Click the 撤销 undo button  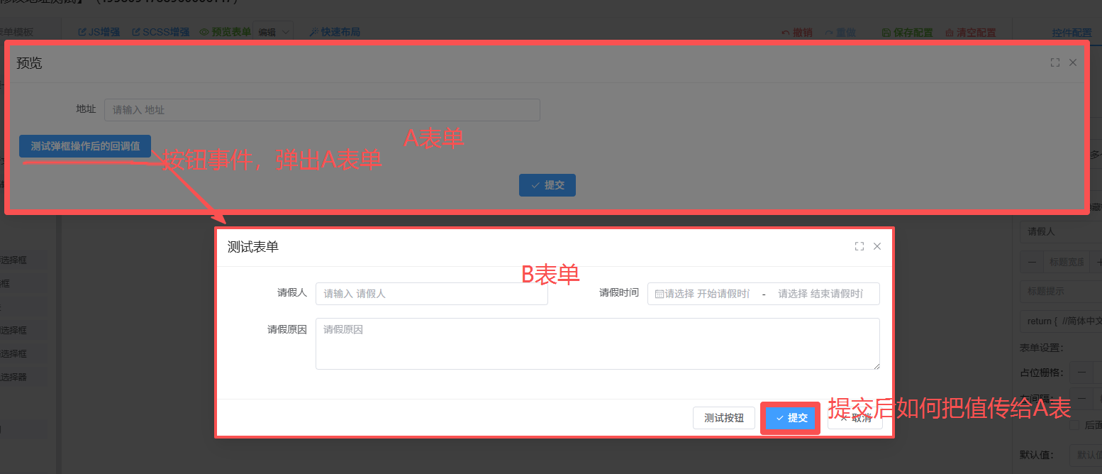[797, 33]
